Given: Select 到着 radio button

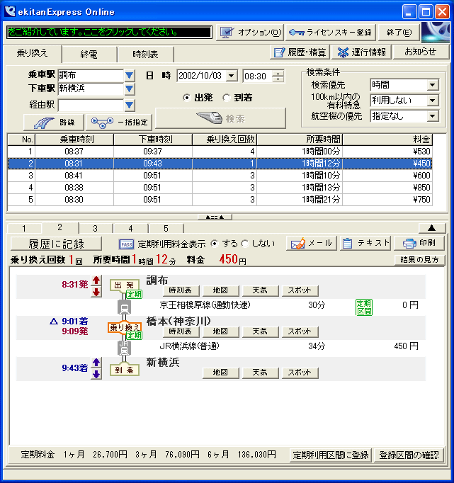Looking at the screenshot, I should (227, 98).
